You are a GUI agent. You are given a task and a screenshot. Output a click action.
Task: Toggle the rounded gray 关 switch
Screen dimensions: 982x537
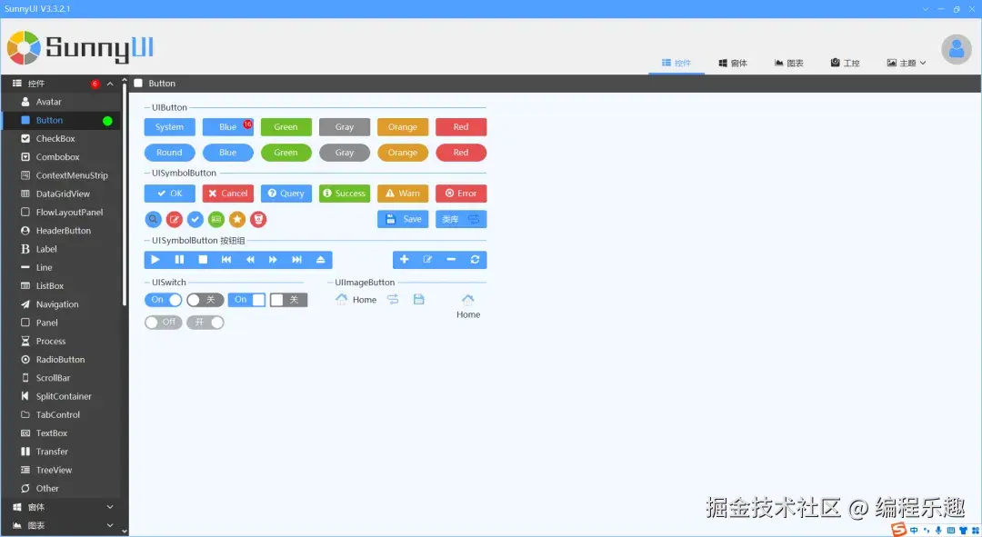pyautogui.click(x=205, y=300)
